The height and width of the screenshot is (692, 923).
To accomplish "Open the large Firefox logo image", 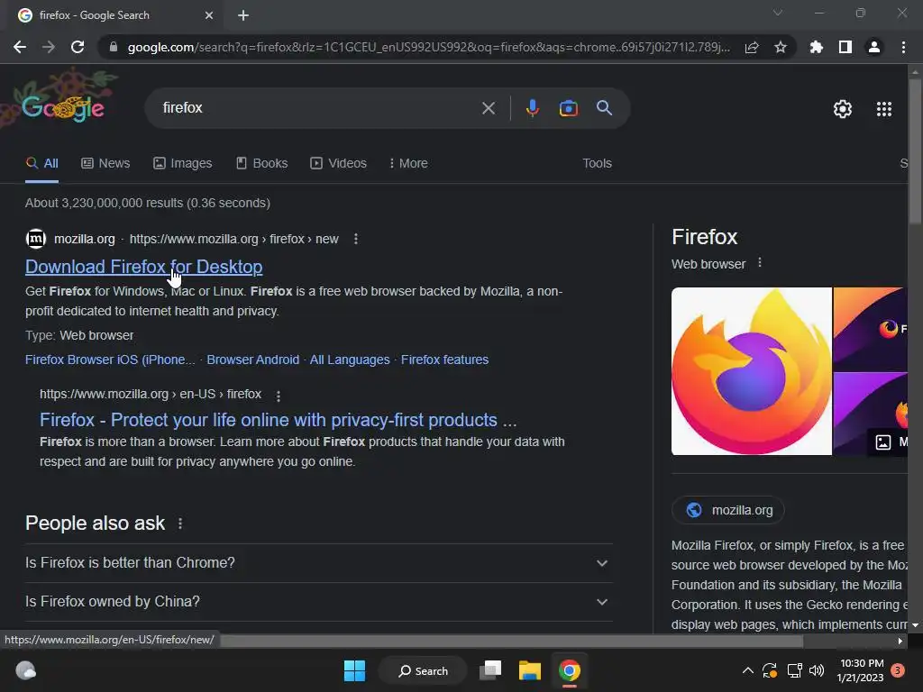I will pyautogui.click(x=752, y=371).
